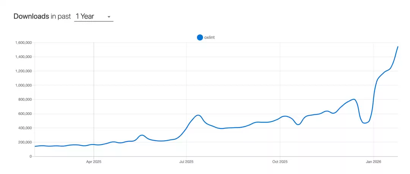Image resolution: width=410 pixels, height=174 pixels.
Task: Click the 600,000 y-axis label
Action: pyautogui.click(x=25, y=114)
